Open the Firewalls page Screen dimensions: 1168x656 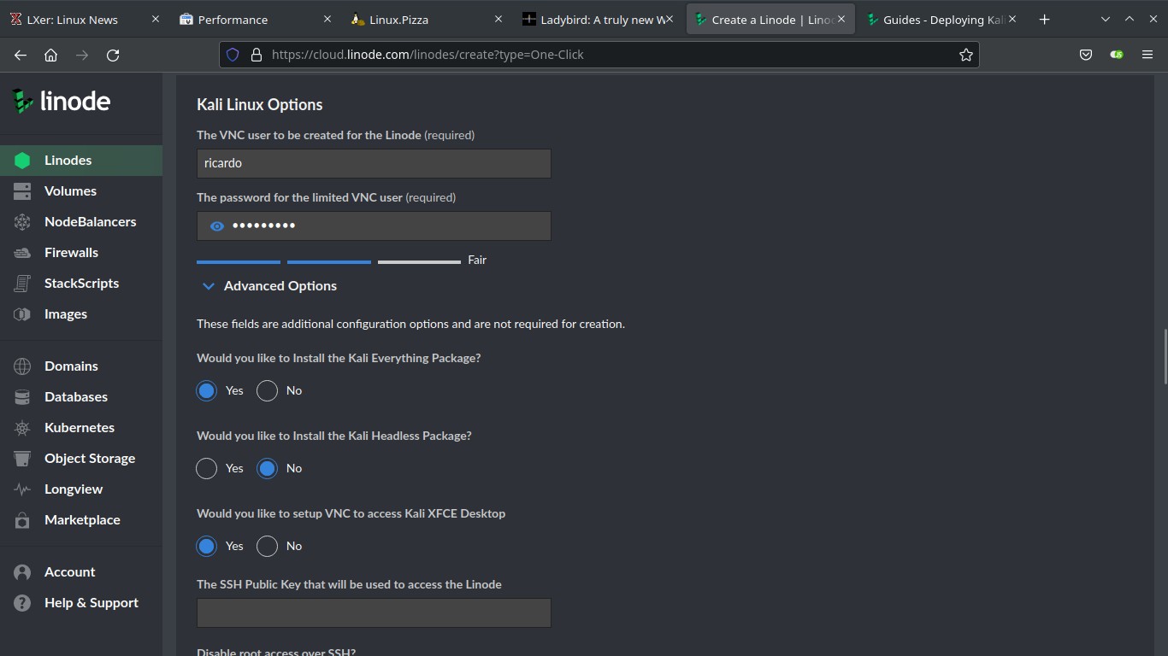81,253
